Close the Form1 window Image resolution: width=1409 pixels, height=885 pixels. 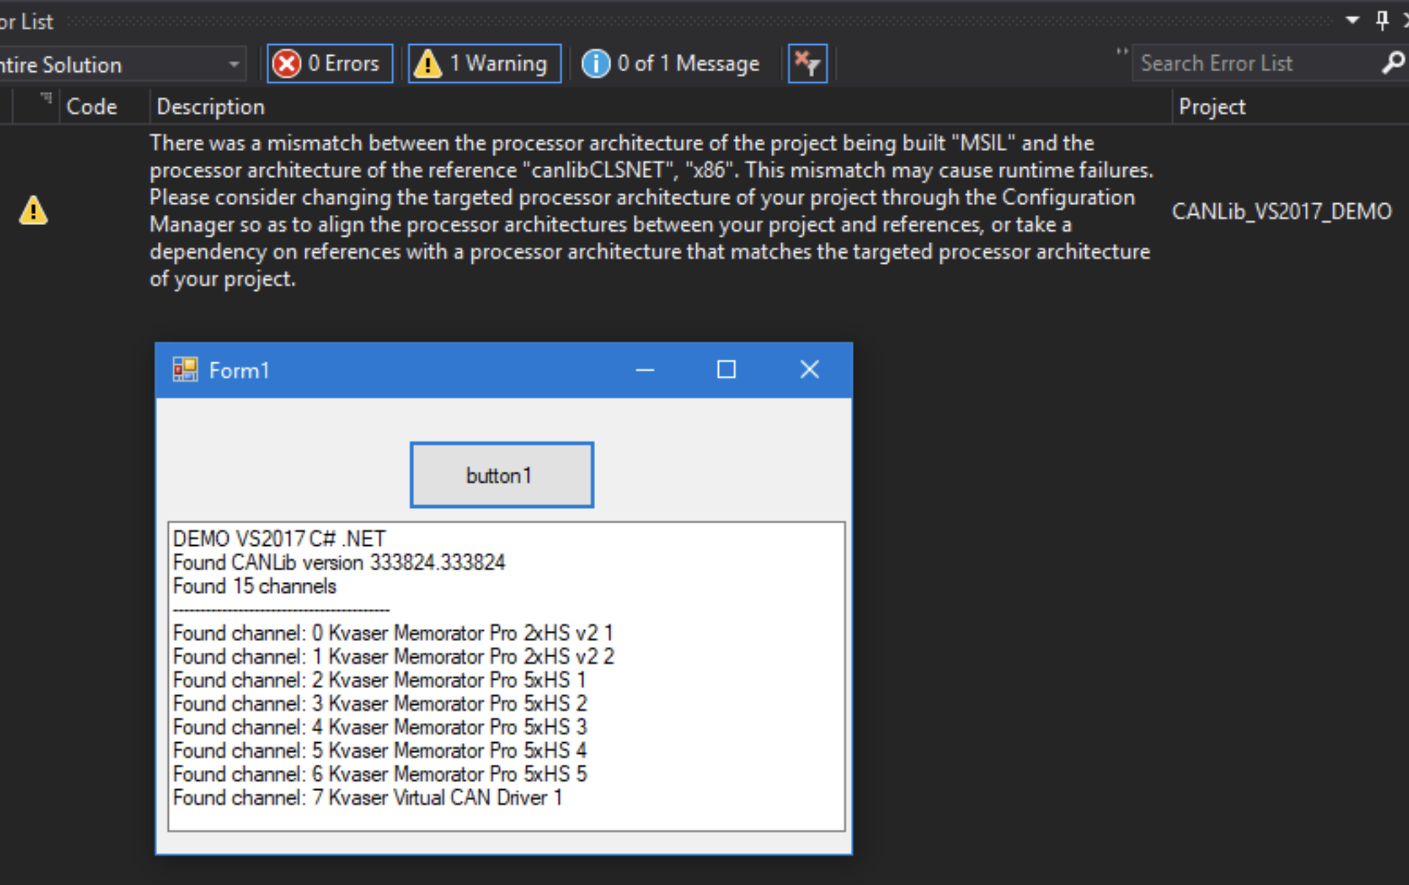809,370
